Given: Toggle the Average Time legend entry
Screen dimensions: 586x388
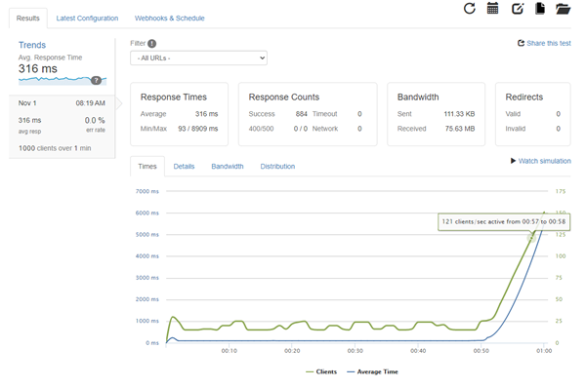Looking at the screenshot, I should point(372,372).
